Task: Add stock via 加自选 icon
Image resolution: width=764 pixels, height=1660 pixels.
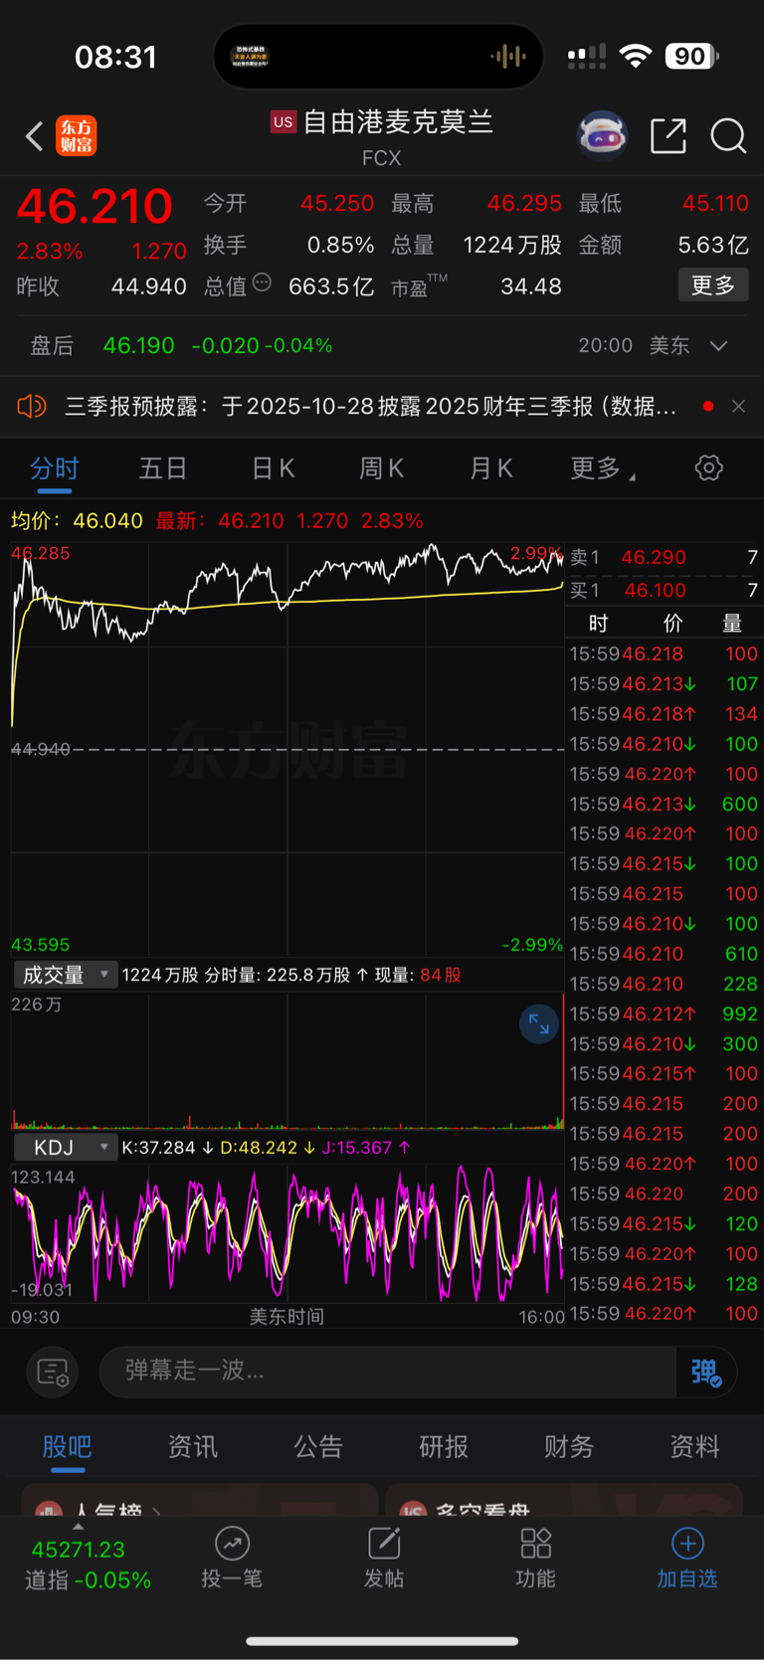Action: click(x=687, y=1544)
